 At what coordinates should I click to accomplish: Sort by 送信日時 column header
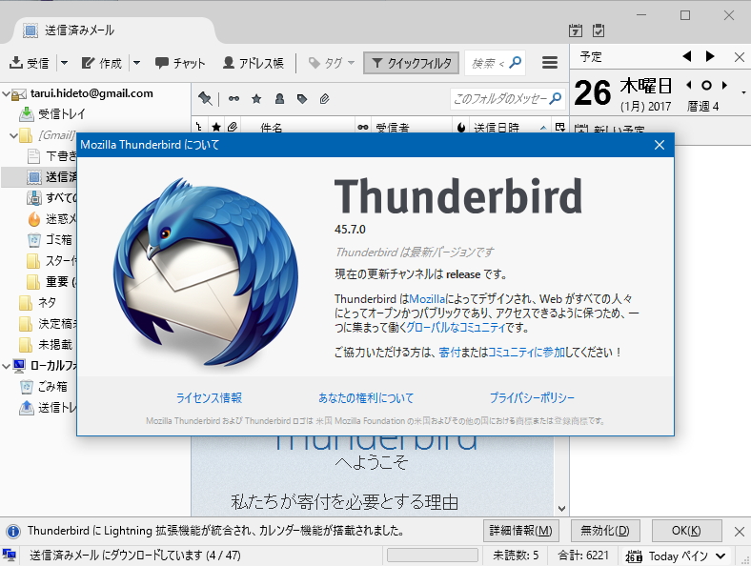[509, 127]
